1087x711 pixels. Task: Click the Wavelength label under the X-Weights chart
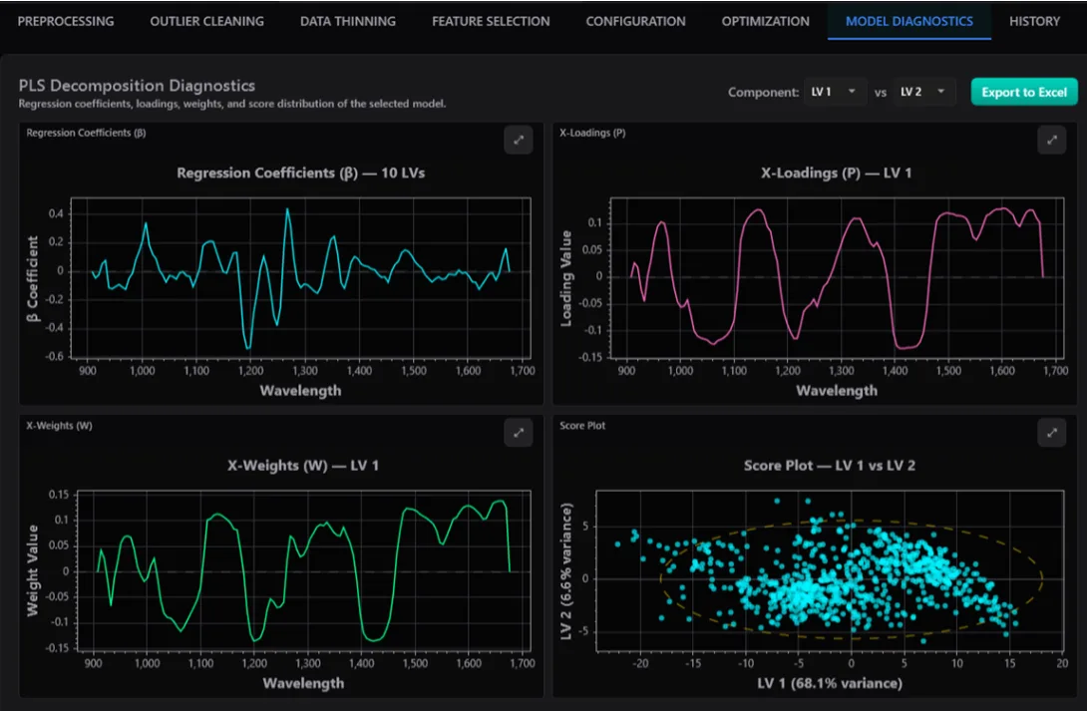pos(303,683)
